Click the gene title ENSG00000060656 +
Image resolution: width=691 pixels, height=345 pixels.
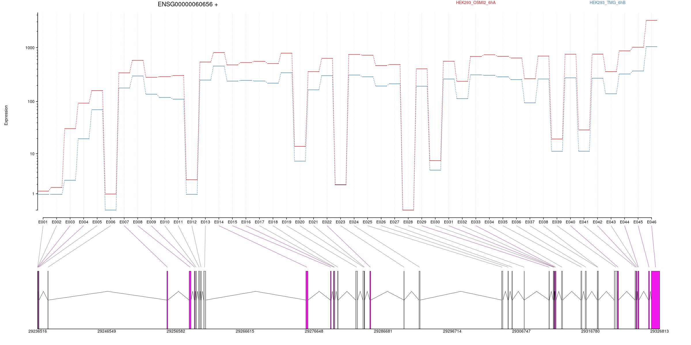pos(188,4)
